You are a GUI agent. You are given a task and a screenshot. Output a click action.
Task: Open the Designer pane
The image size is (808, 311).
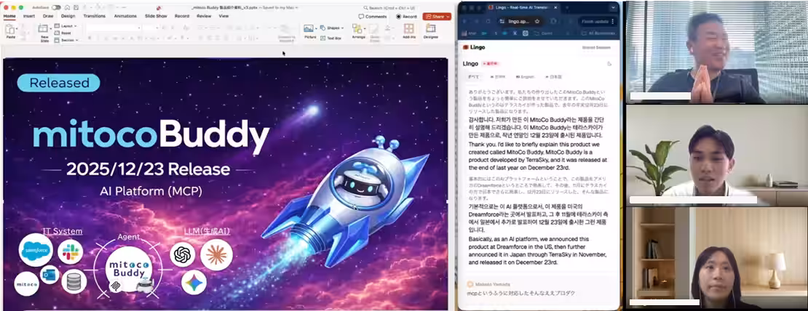tap(431, 28)
